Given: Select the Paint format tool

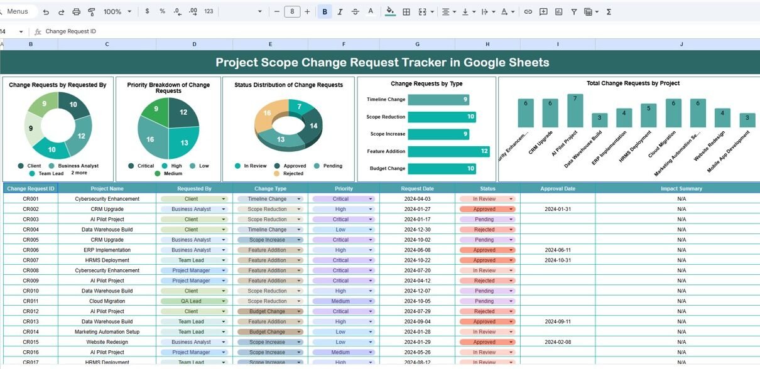Looking at the screenshot, I should (x=92, y=12).
